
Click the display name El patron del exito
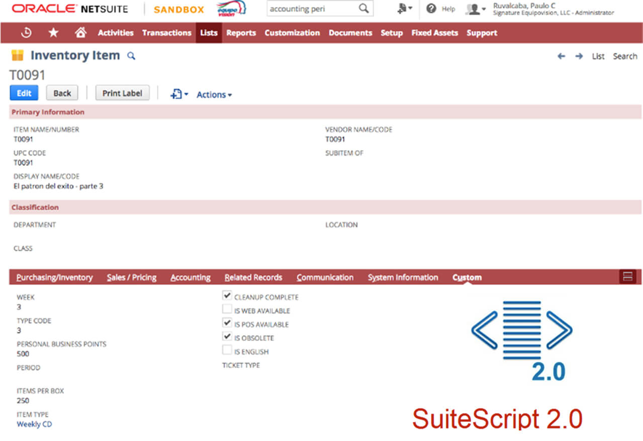58,186
